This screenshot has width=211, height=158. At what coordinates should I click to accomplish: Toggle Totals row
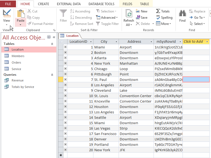(163, 11)
